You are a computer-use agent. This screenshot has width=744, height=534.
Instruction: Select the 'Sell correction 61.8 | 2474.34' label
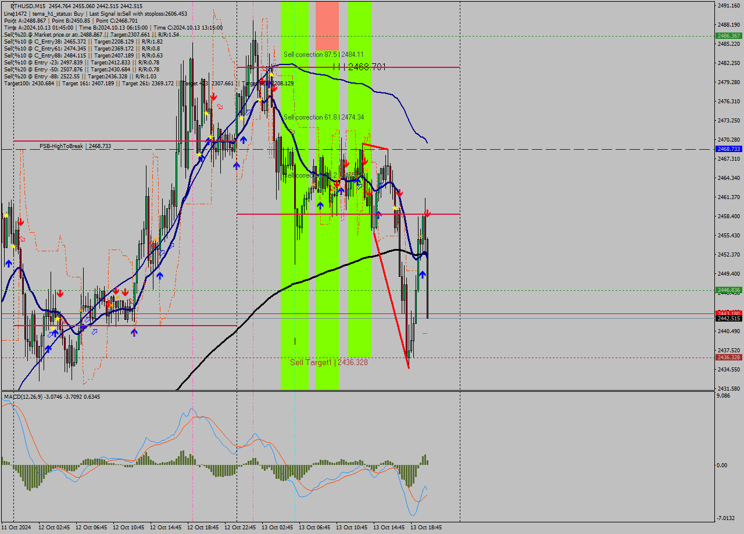click(324, 117)
